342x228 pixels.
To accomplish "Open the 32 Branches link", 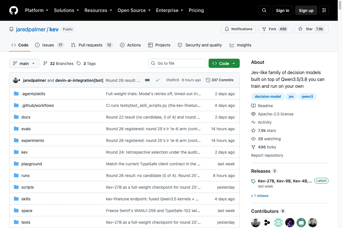I will (x=58, y=63).
